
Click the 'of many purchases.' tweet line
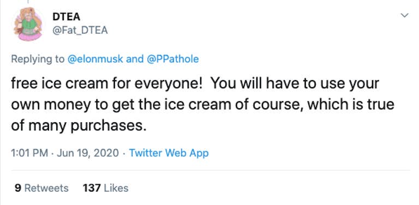[79, 126]
